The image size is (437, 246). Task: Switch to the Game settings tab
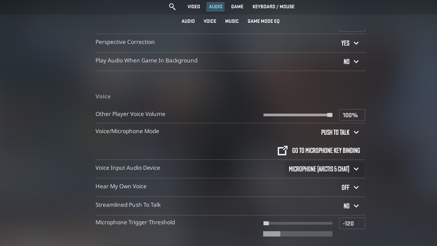click(x=237, y=7)
